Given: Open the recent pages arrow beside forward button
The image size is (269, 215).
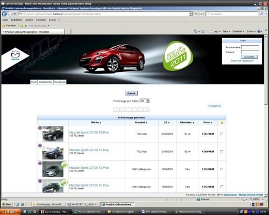Looking at the screenshot, I should 15,14.
